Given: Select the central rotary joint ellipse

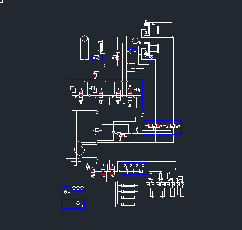Looking at the screenshot, I should click(79, 150).
